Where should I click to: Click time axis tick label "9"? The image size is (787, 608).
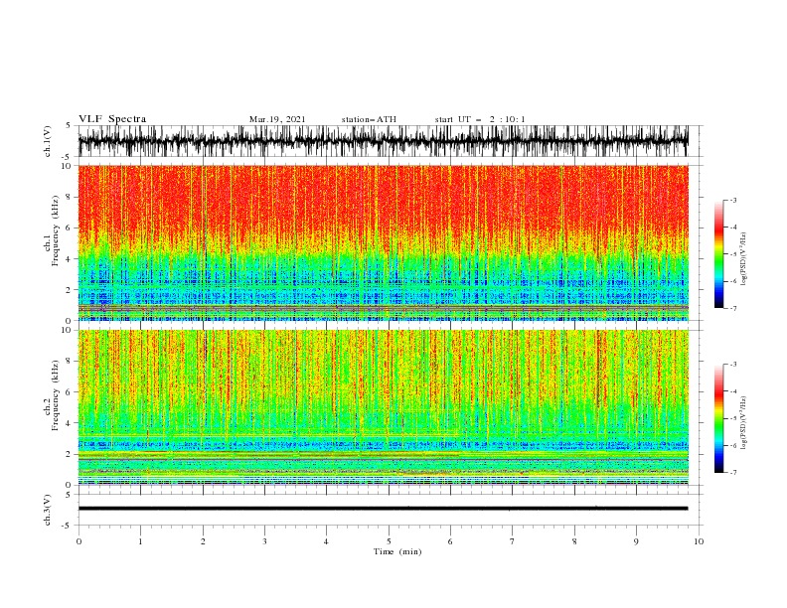tap(636, 541)
